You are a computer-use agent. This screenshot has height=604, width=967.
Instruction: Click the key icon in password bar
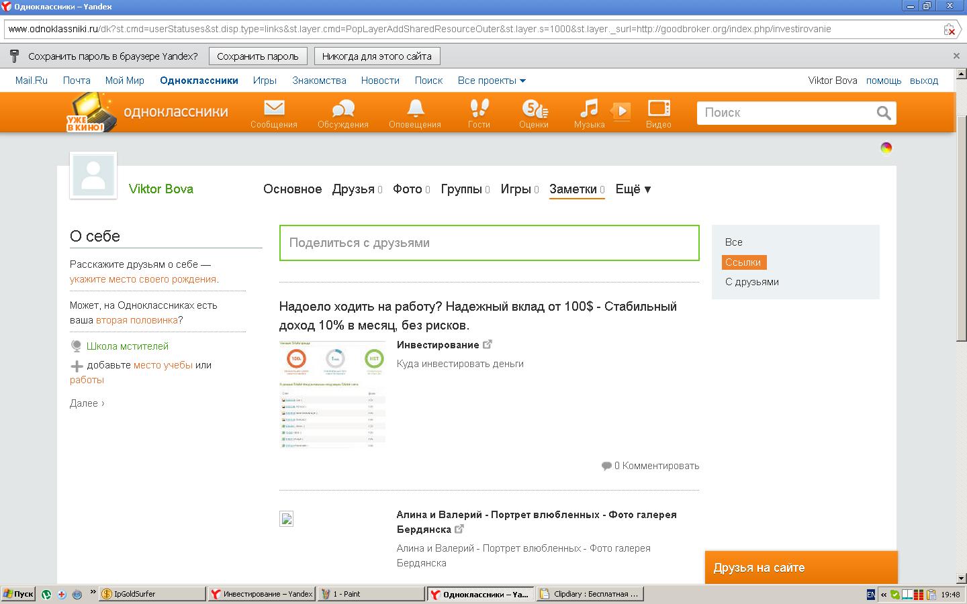[x=14, y=56]
